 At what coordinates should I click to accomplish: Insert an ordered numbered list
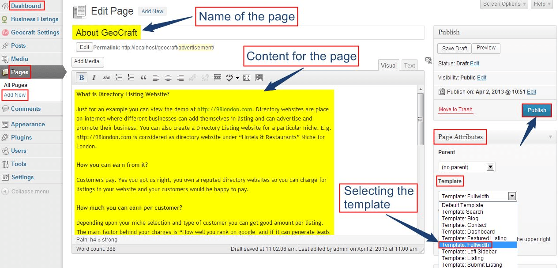pos(131,78)
